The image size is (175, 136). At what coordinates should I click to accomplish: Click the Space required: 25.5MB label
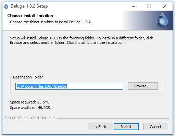point(30,102)
